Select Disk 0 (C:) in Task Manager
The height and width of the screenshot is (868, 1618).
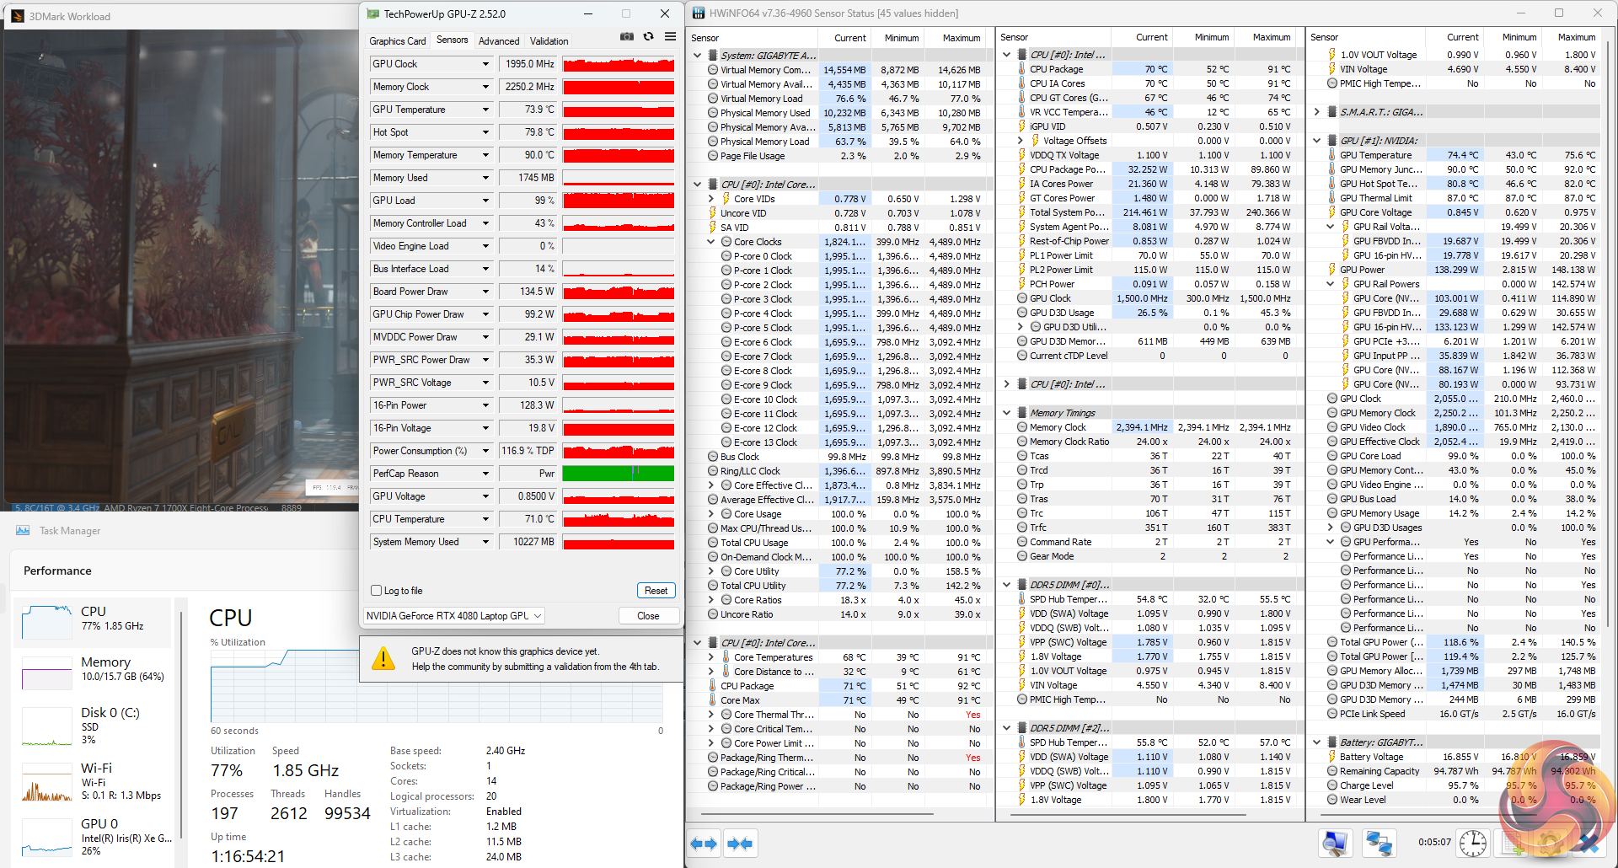point(94,725)
